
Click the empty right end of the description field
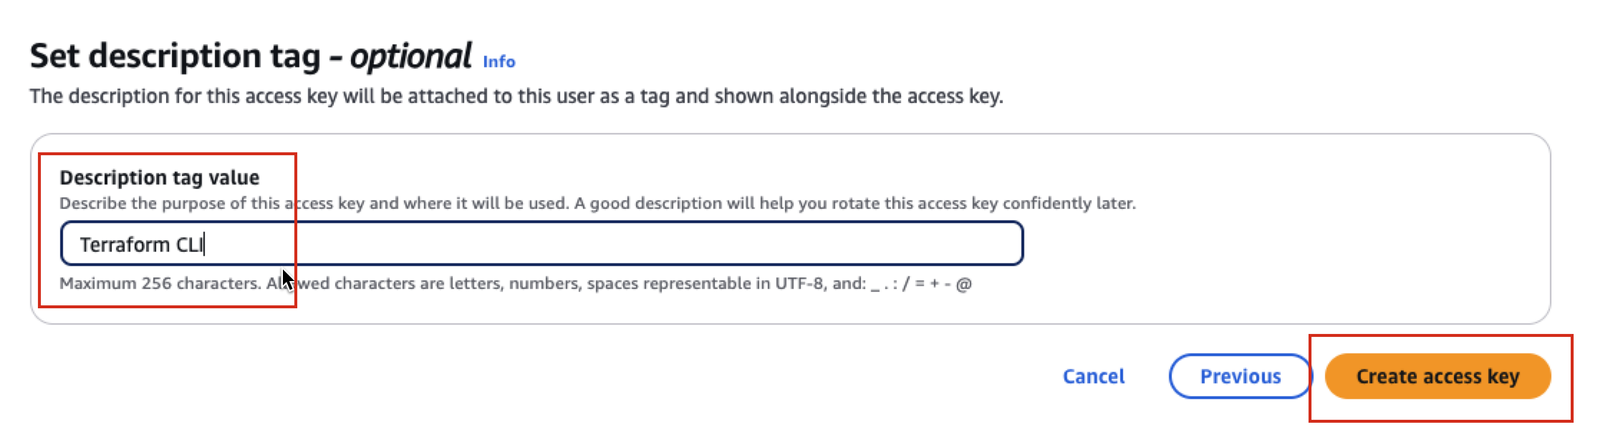click(x=931, y=244)
